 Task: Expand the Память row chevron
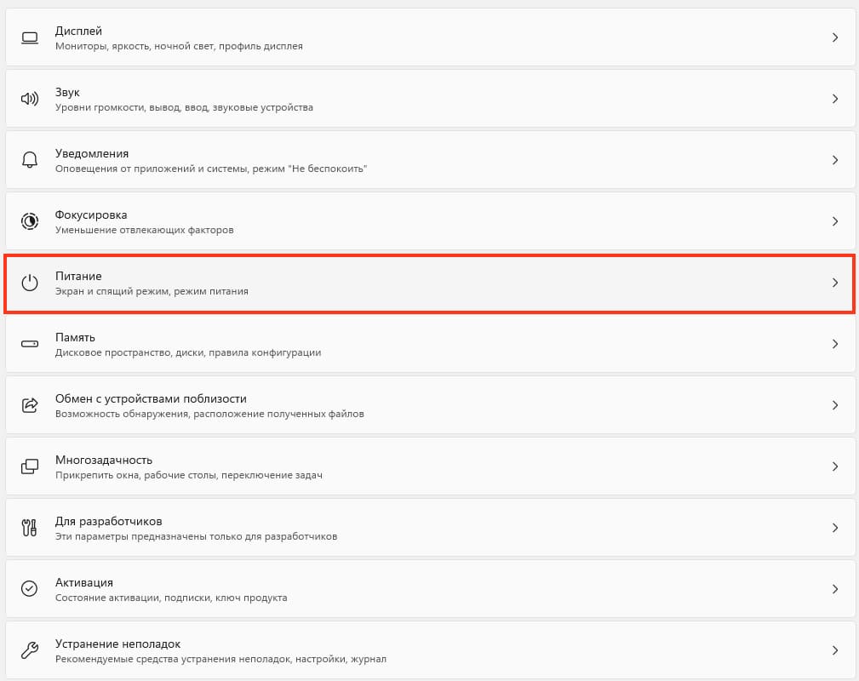(835, 344)
